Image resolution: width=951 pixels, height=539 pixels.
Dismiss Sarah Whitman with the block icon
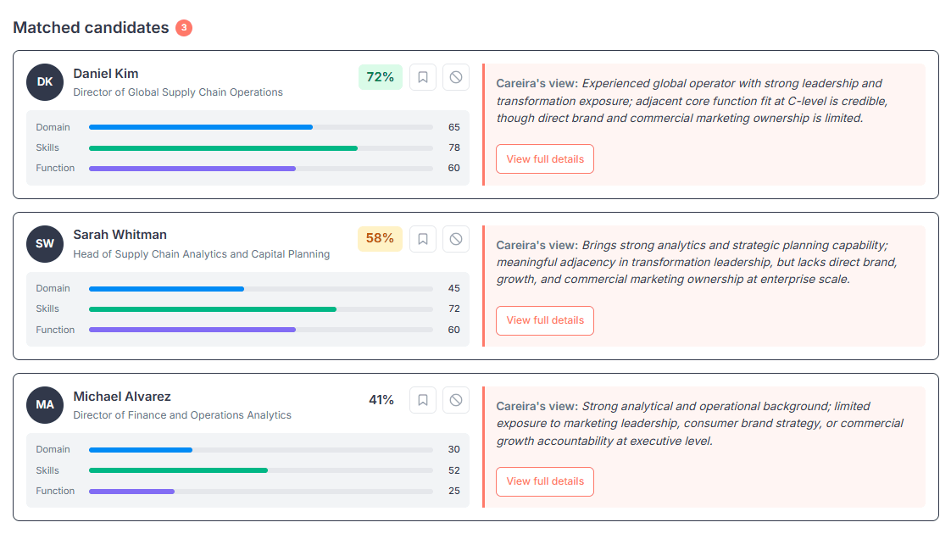pos(455,238)
